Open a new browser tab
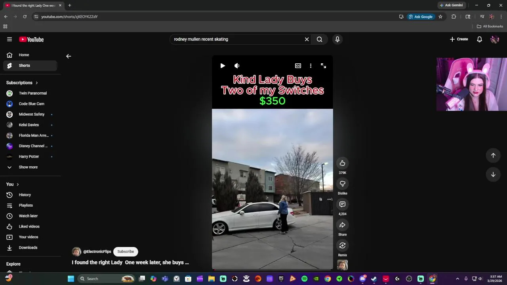 point(69,5)
